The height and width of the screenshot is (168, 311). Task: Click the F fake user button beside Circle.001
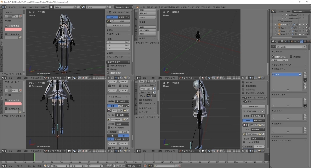click(x=304, y=47)
